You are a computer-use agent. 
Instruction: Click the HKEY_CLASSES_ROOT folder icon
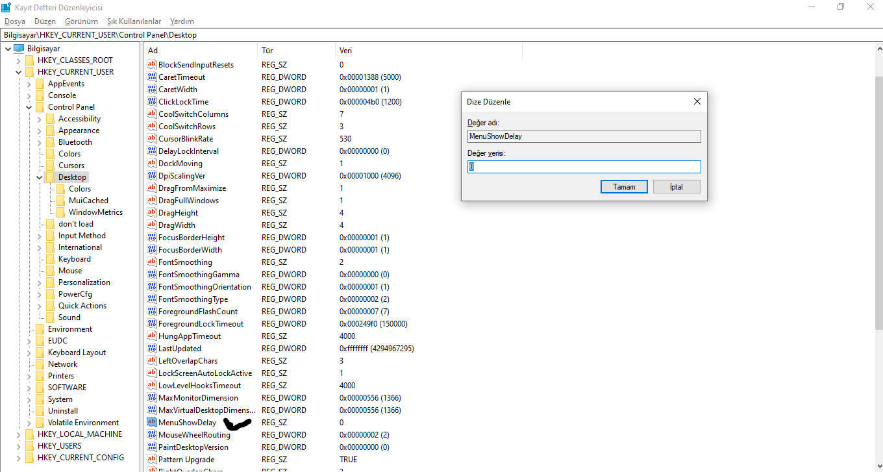30,60
